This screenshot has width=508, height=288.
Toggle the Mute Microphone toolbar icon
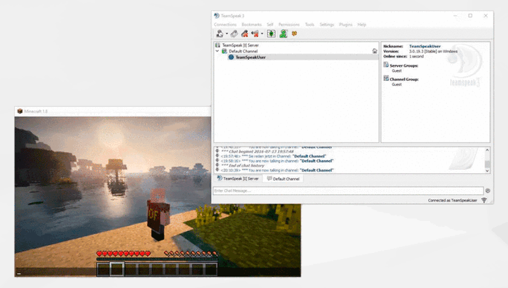point(244,33)
